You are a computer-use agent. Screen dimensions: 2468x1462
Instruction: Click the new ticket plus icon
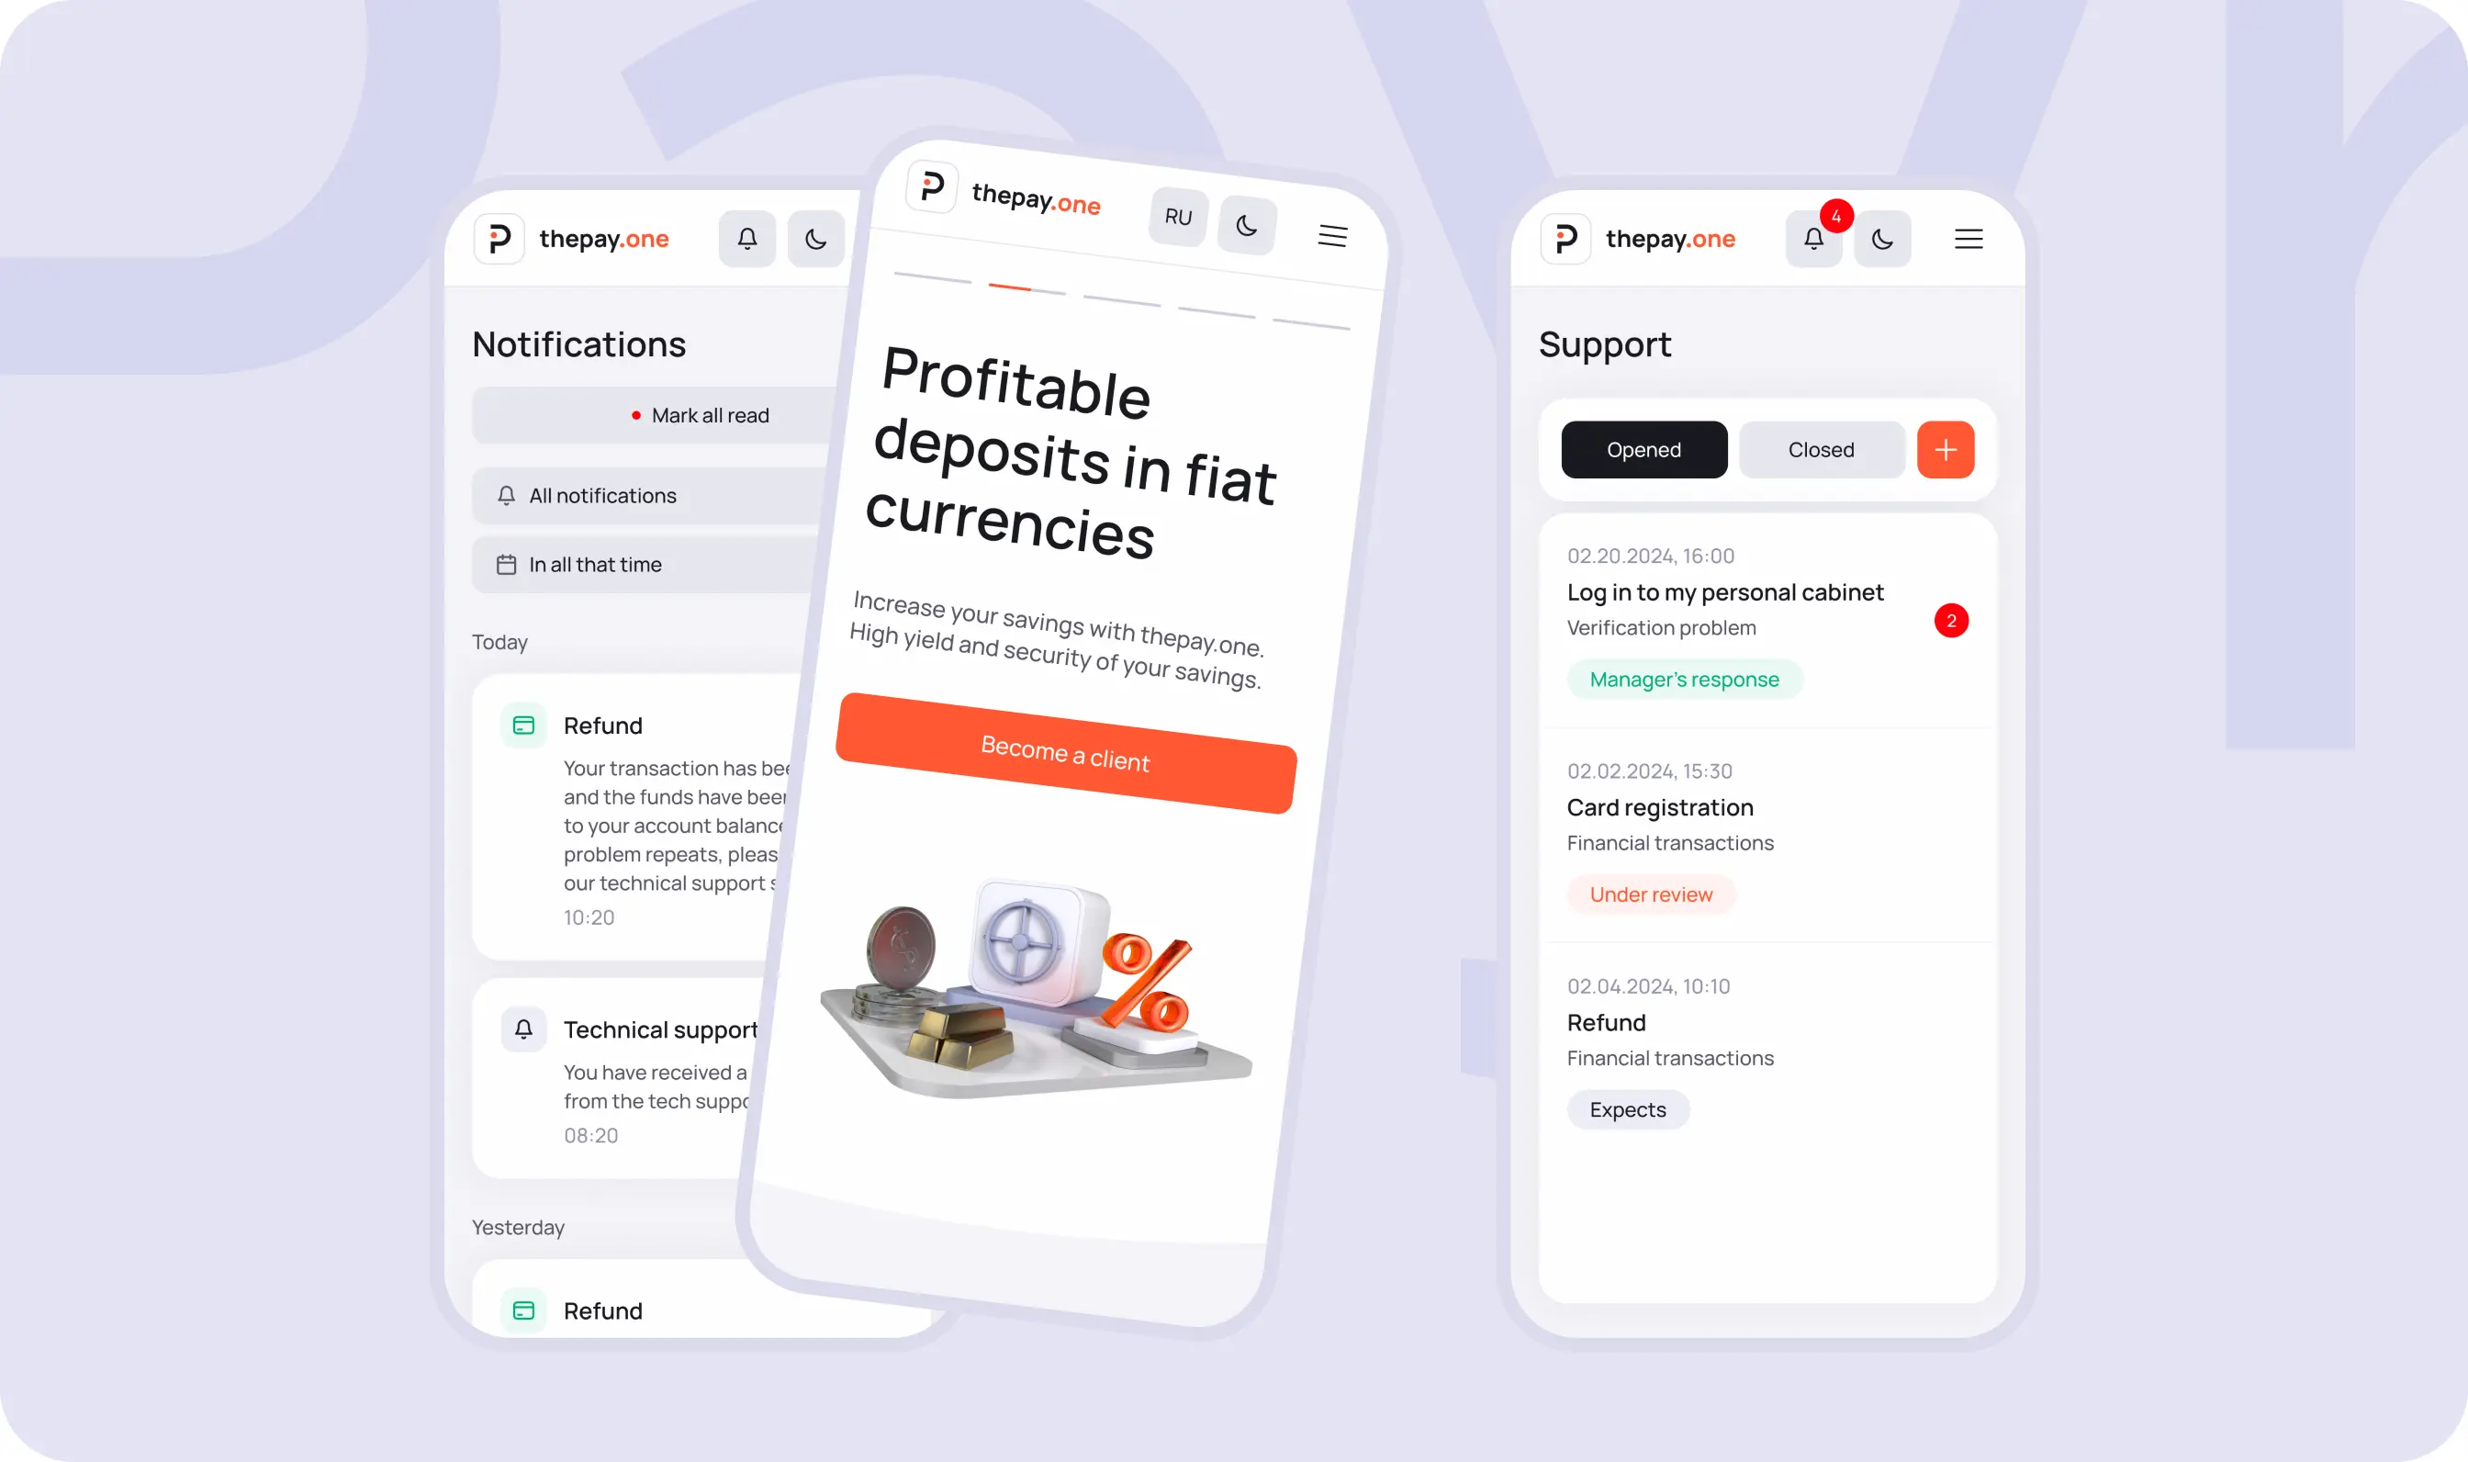click(x=1945, y=449)
